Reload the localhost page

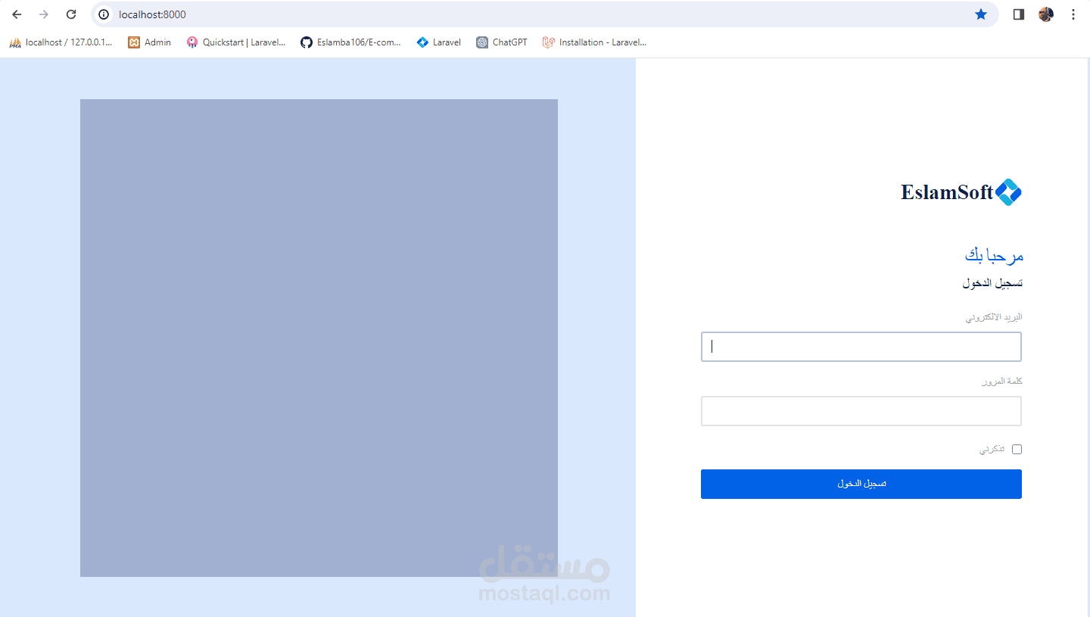[x=71, y=14]
